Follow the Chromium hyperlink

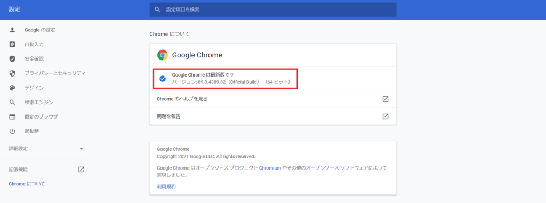point(270,167)
